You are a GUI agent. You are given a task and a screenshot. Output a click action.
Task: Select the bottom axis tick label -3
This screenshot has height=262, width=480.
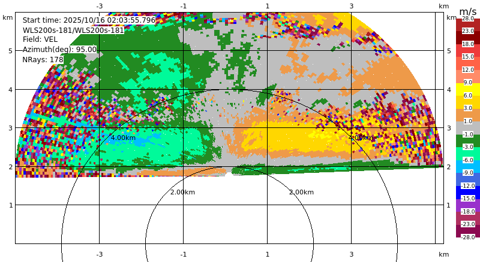click(x=99, y=254)
